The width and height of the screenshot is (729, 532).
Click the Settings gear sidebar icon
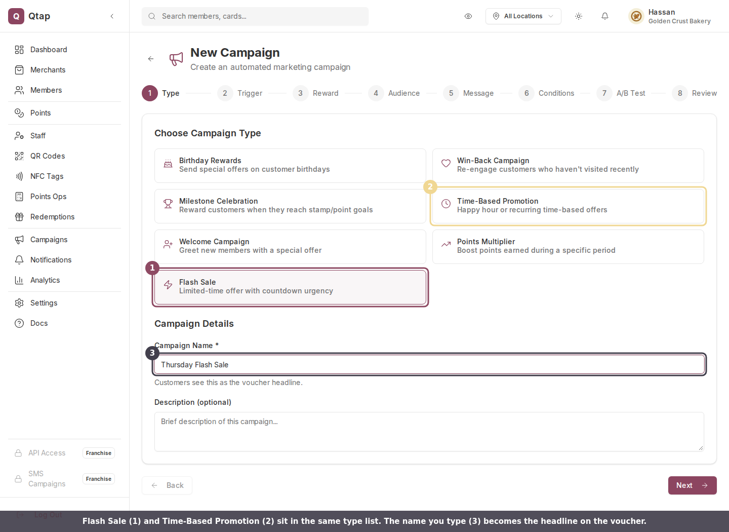coord(19,303)
